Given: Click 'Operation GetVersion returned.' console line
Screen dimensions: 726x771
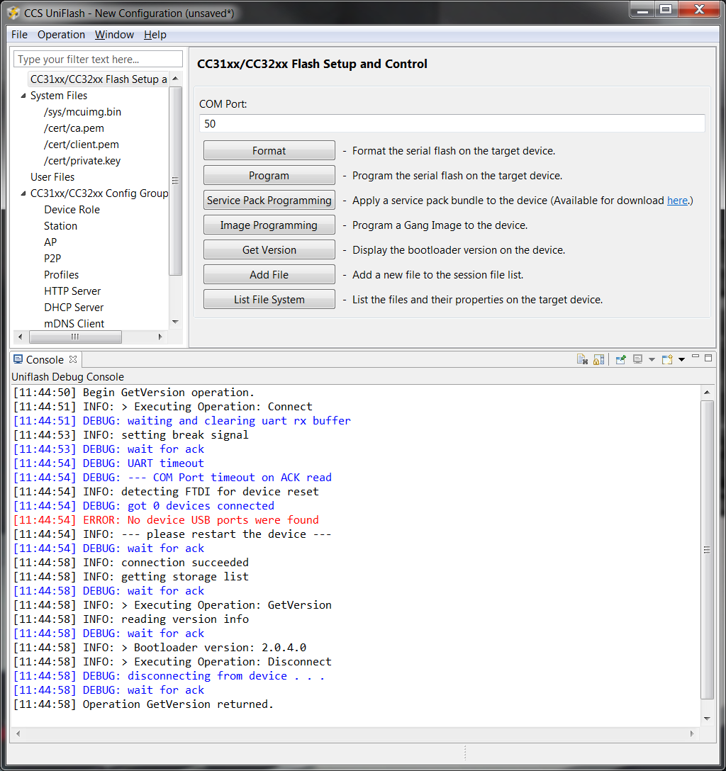Looking at the screenshot, I should coord(143,704).
